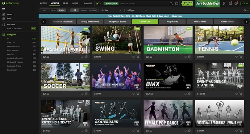This screenshot has height=134, width=250.
Task: Filter by Handkey motions
Action: [x=92, y=10]
